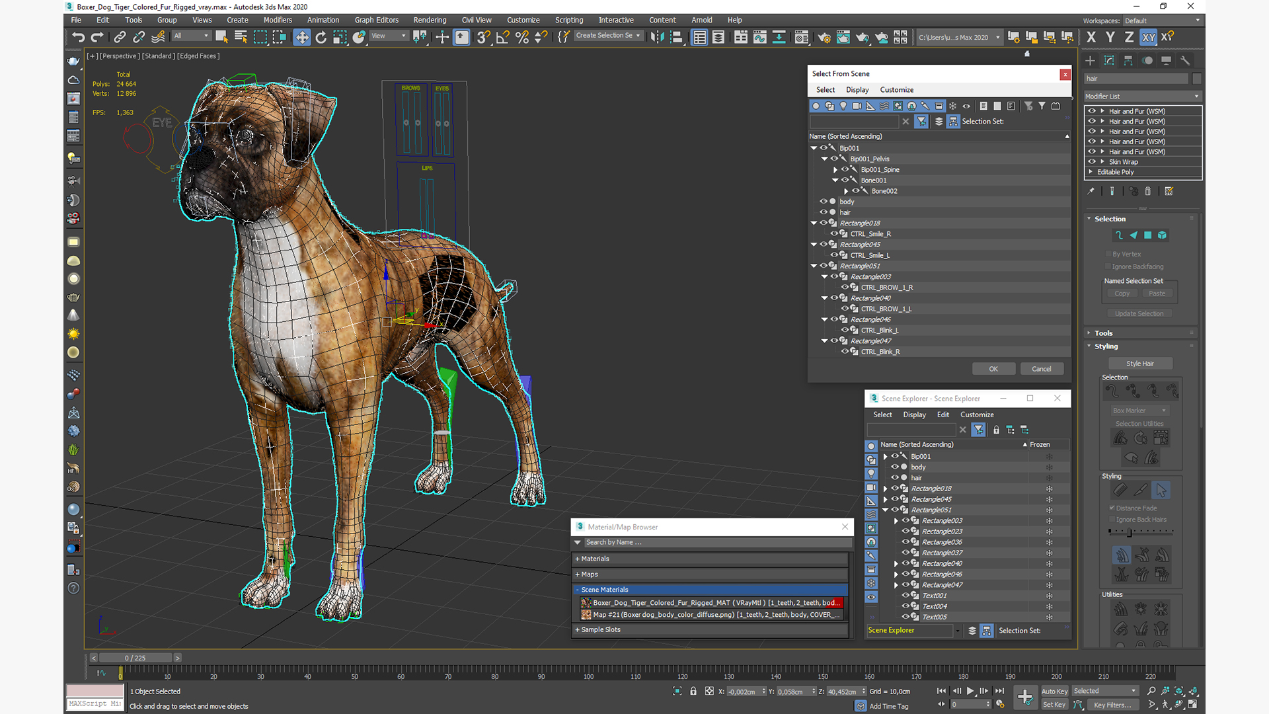1269x714 pixels.
Task: Toggle the 3D Snaps tool
Action: 484,37
